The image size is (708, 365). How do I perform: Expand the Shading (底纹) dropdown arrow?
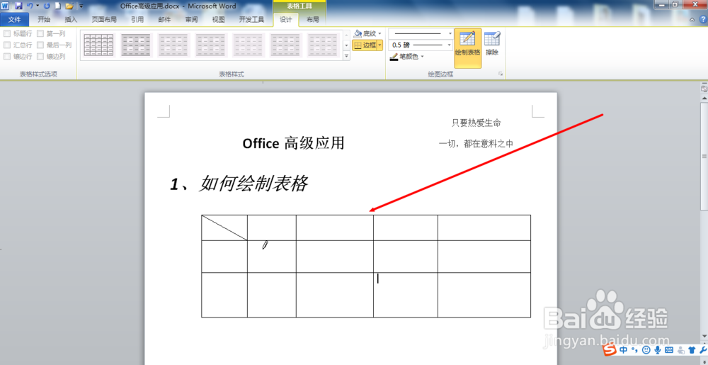click(x=379, y=33)
